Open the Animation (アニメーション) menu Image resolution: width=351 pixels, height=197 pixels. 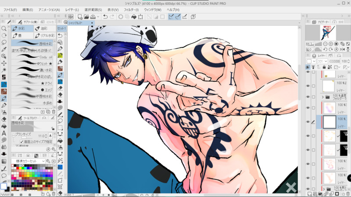pyautogui.click(x=49, y=10)
